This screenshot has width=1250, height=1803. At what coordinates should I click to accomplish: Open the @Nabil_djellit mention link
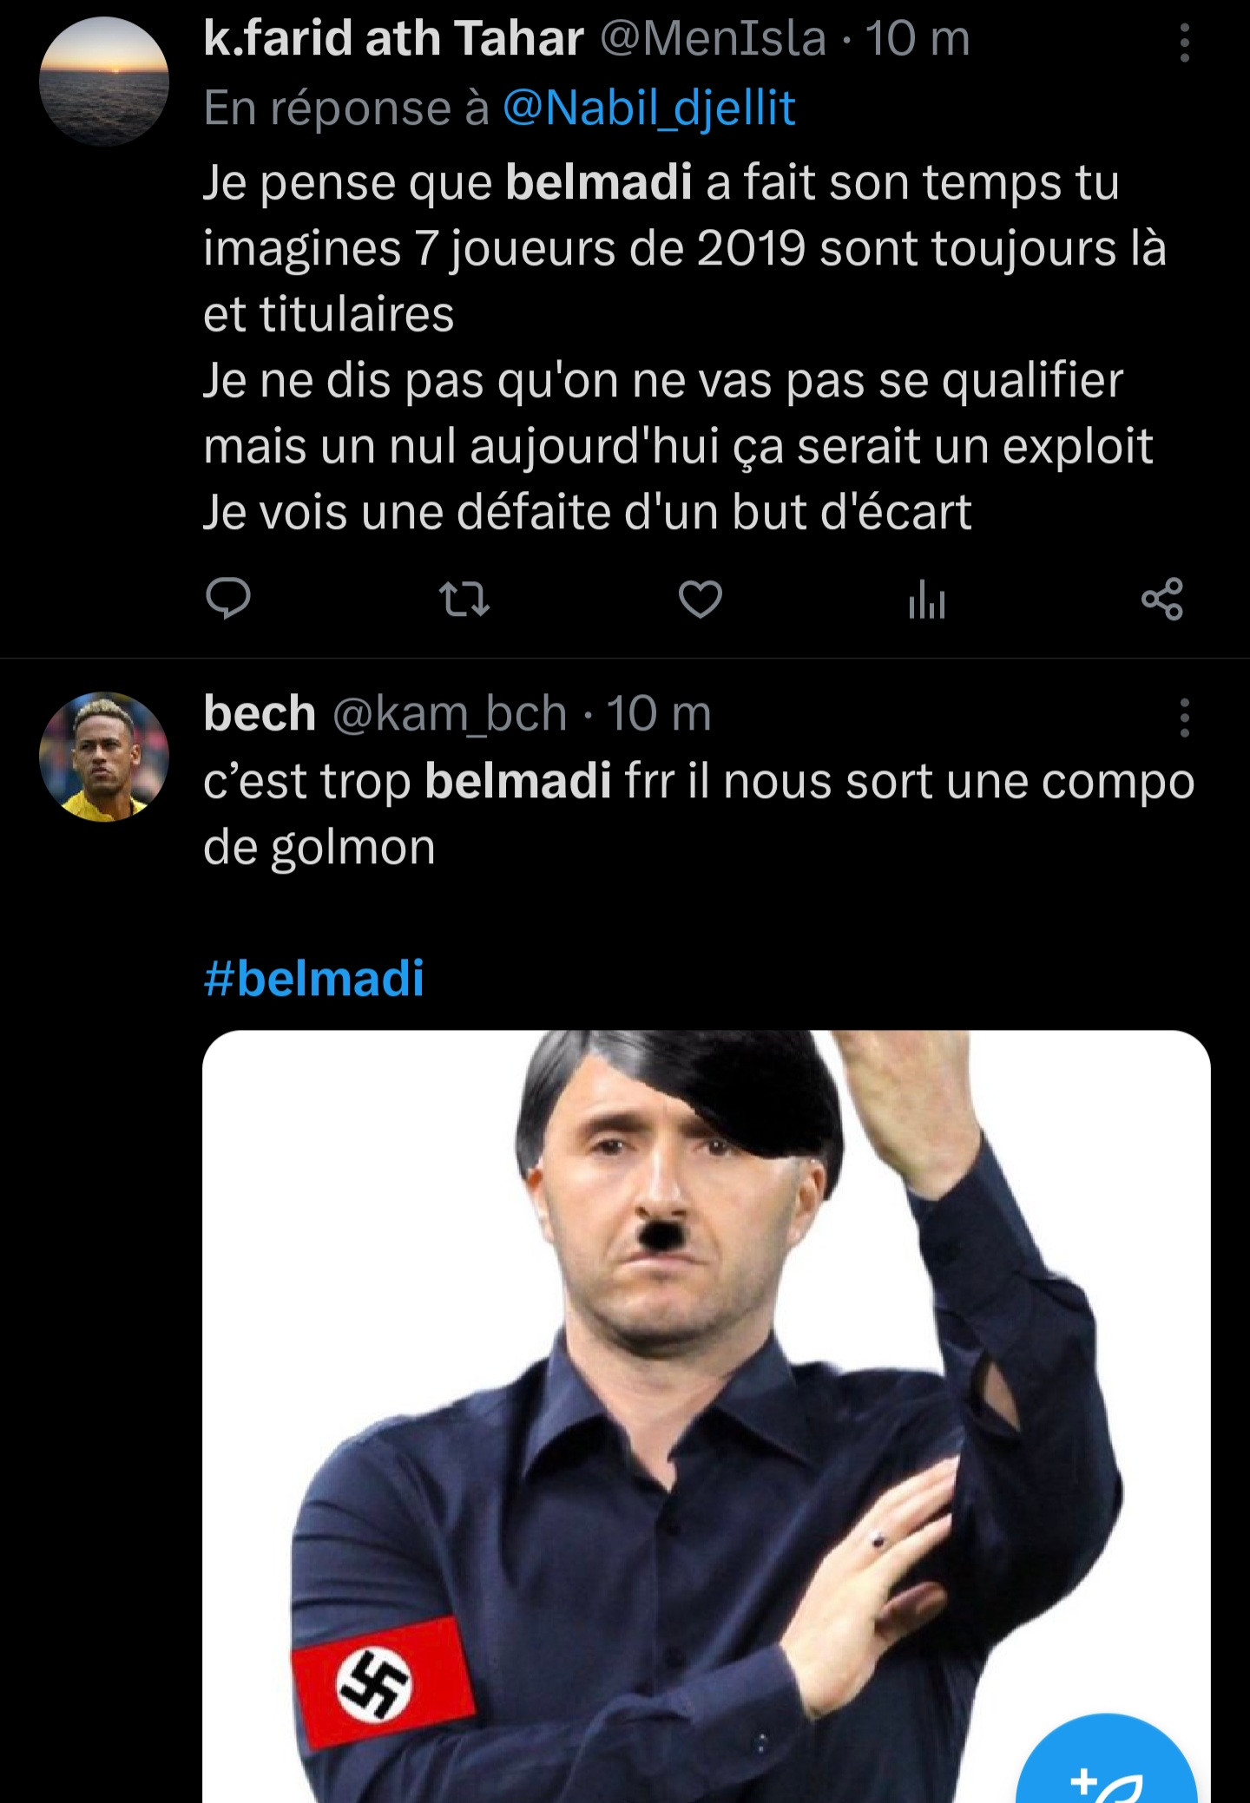(x=648, y=108)
